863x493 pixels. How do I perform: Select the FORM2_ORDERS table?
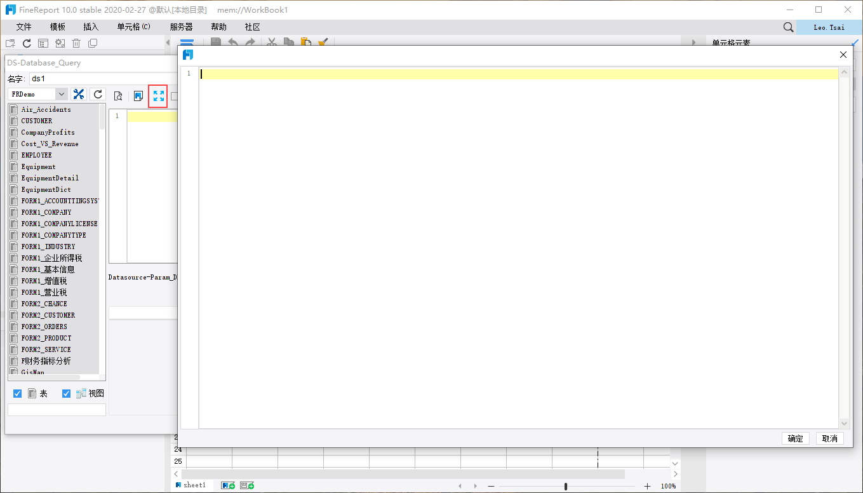coord(55,327)
